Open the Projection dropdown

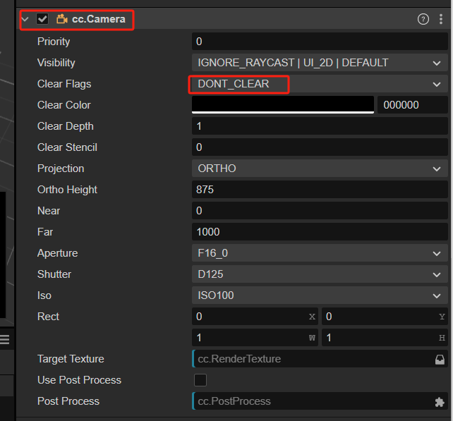click(x=320, y=169)
